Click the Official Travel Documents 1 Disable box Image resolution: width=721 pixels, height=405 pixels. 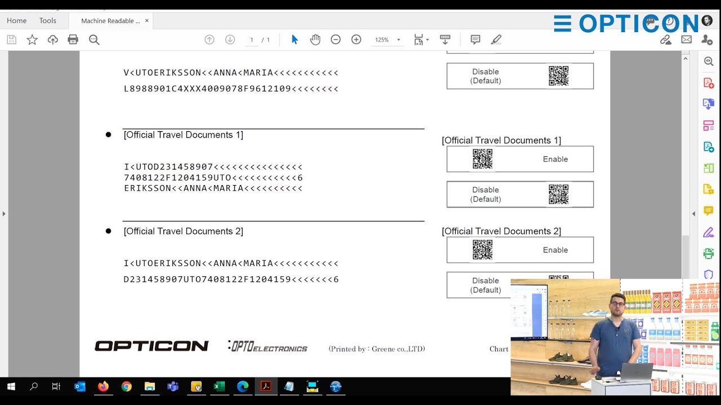point(520,194)
